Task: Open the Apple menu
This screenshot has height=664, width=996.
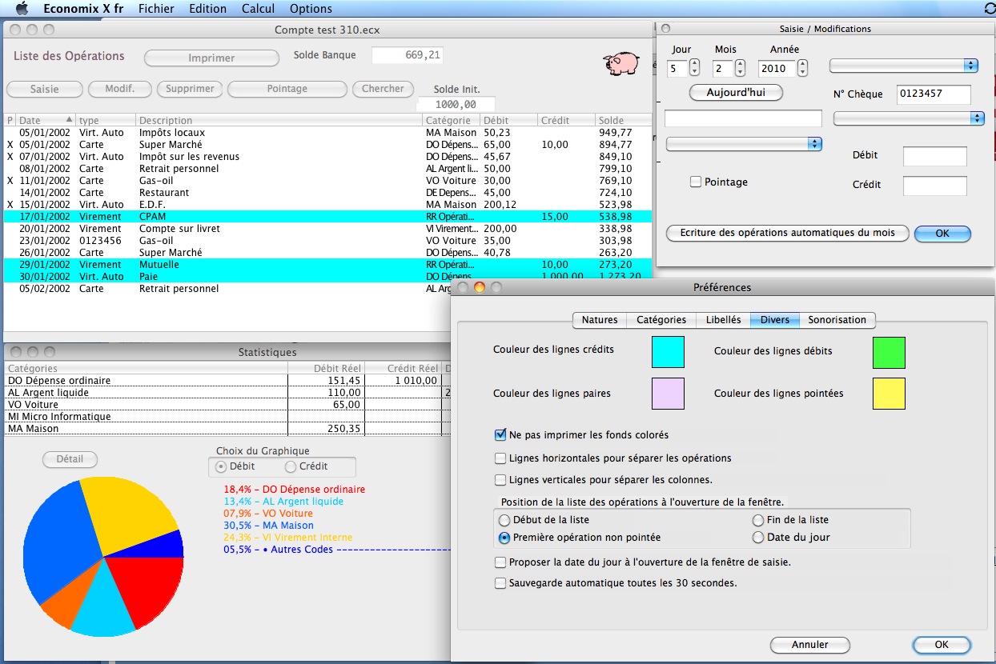Action: [22, 9]
